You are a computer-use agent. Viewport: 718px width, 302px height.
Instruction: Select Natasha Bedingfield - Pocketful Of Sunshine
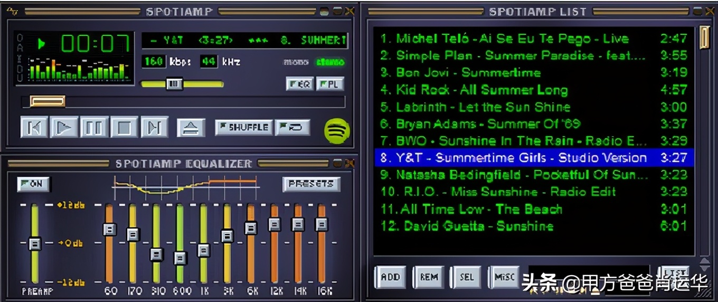coord(534,175)
